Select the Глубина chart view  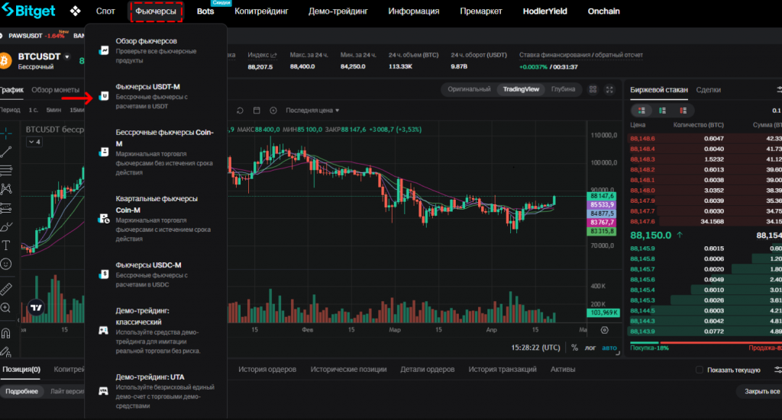point(563,89)
